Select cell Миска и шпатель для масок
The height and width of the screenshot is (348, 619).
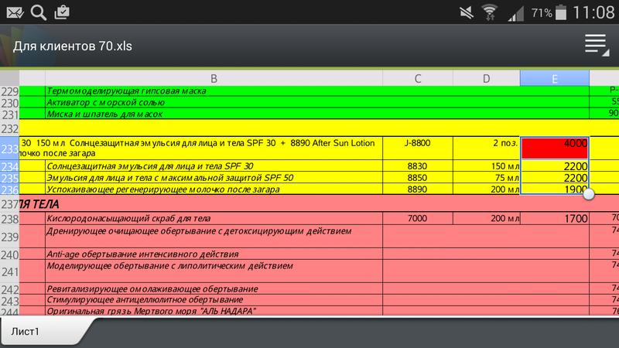coord(214,114)
